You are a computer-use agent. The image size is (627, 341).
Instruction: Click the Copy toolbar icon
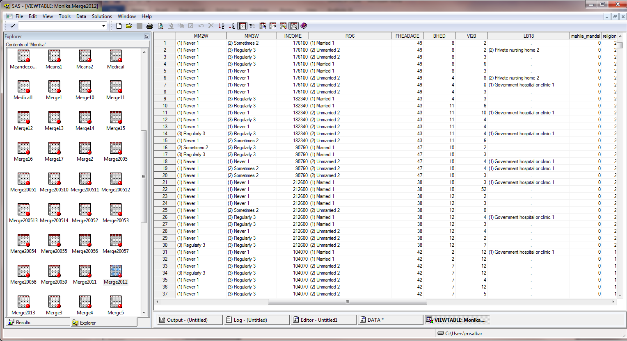(x=181, y=26)
